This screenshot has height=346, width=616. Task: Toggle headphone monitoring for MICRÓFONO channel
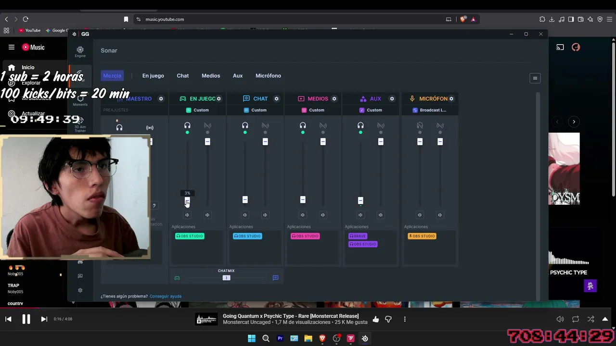420,126
